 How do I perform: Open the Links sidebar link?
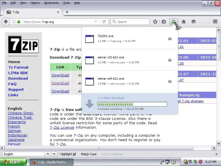pos(13,95)
